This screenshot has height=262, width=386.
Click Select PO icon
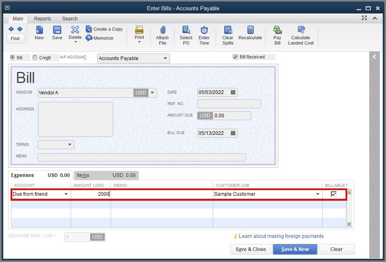(x=186, y=30)
